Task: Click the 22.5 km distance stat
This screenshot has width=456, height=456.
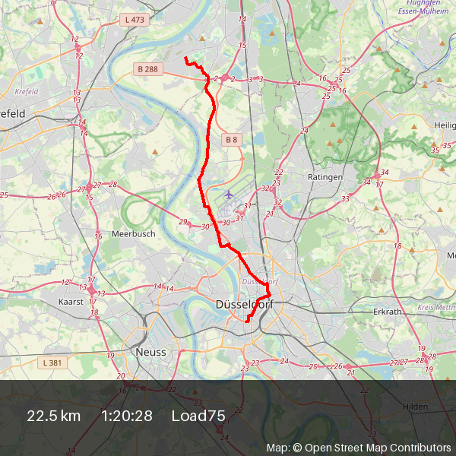Action: click(x=53, y=416)
